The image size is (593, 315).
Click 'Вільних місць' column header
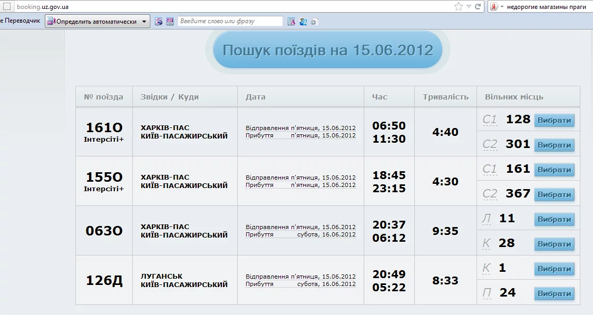pos(514,97)
